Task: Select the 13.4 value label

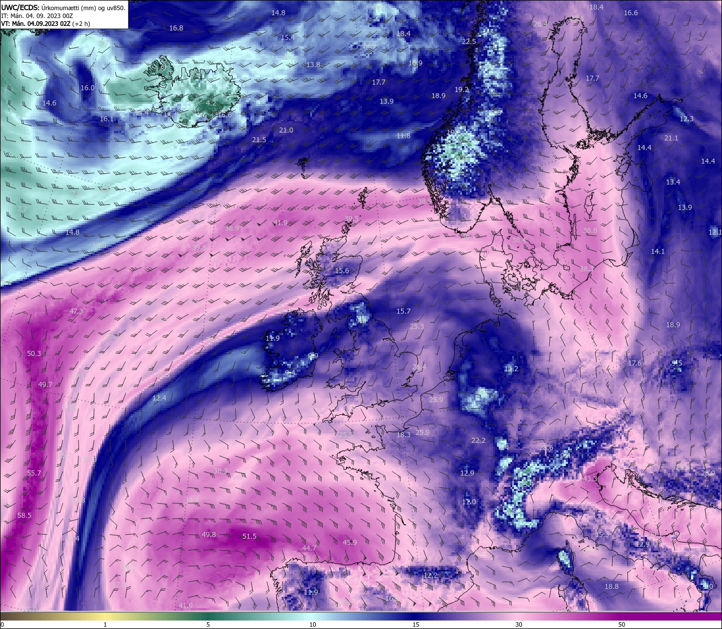Action: (673, 182)
